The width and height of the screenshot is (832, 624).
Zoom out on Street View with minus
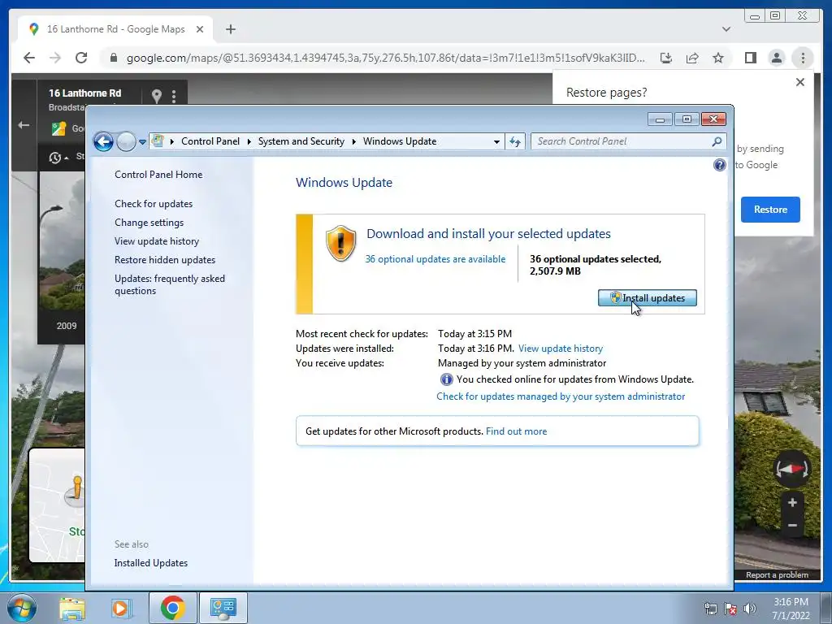tap(792, 526)
